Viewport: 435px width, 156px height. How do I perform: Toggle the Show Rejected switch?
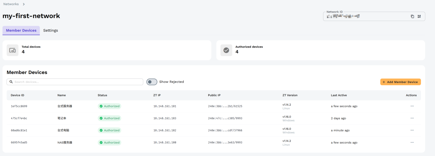[152, 82]
